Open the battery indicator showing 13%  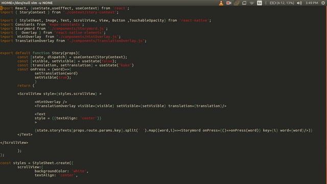[282, 3]
